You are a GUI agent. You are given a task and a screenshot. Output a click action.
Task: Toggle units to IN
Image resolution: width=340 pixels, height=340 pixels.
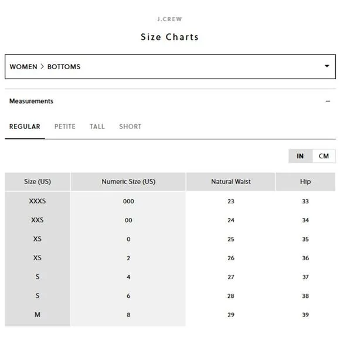point(300,156)
